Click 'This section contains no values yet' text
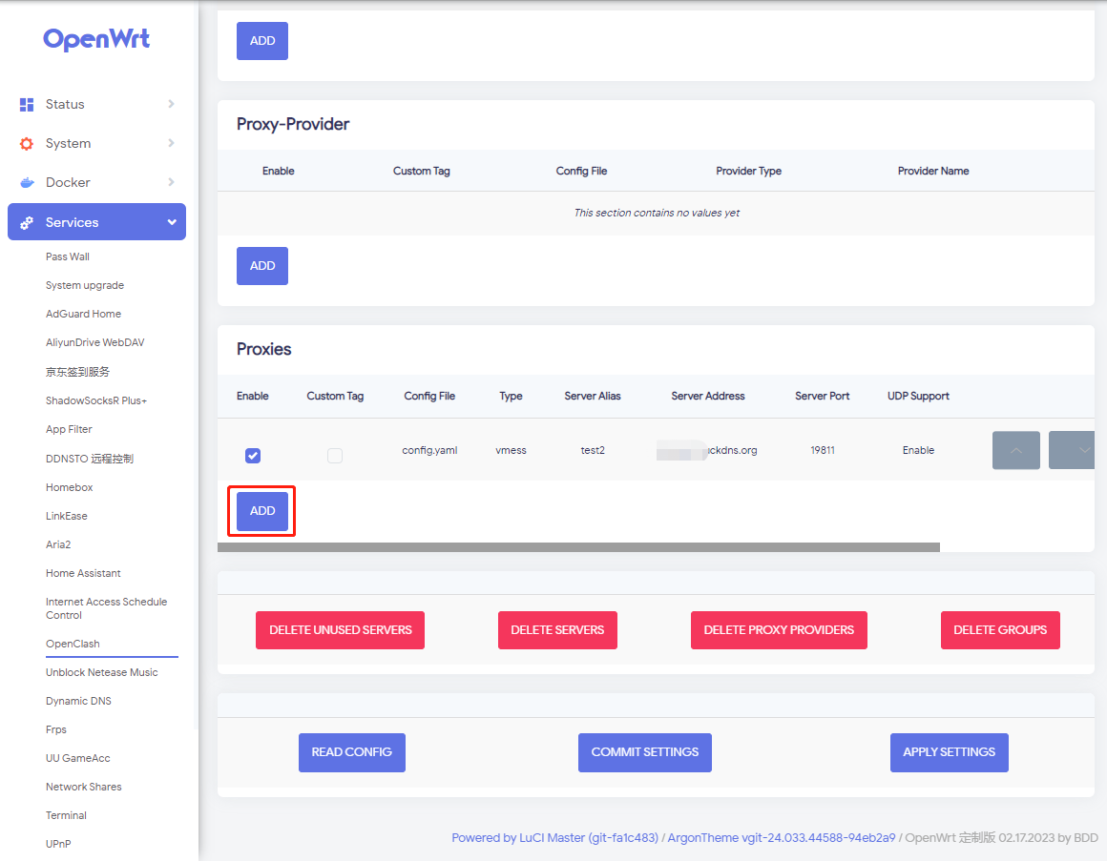This screenshot has width=1107, height=861. tap(657, 213)
